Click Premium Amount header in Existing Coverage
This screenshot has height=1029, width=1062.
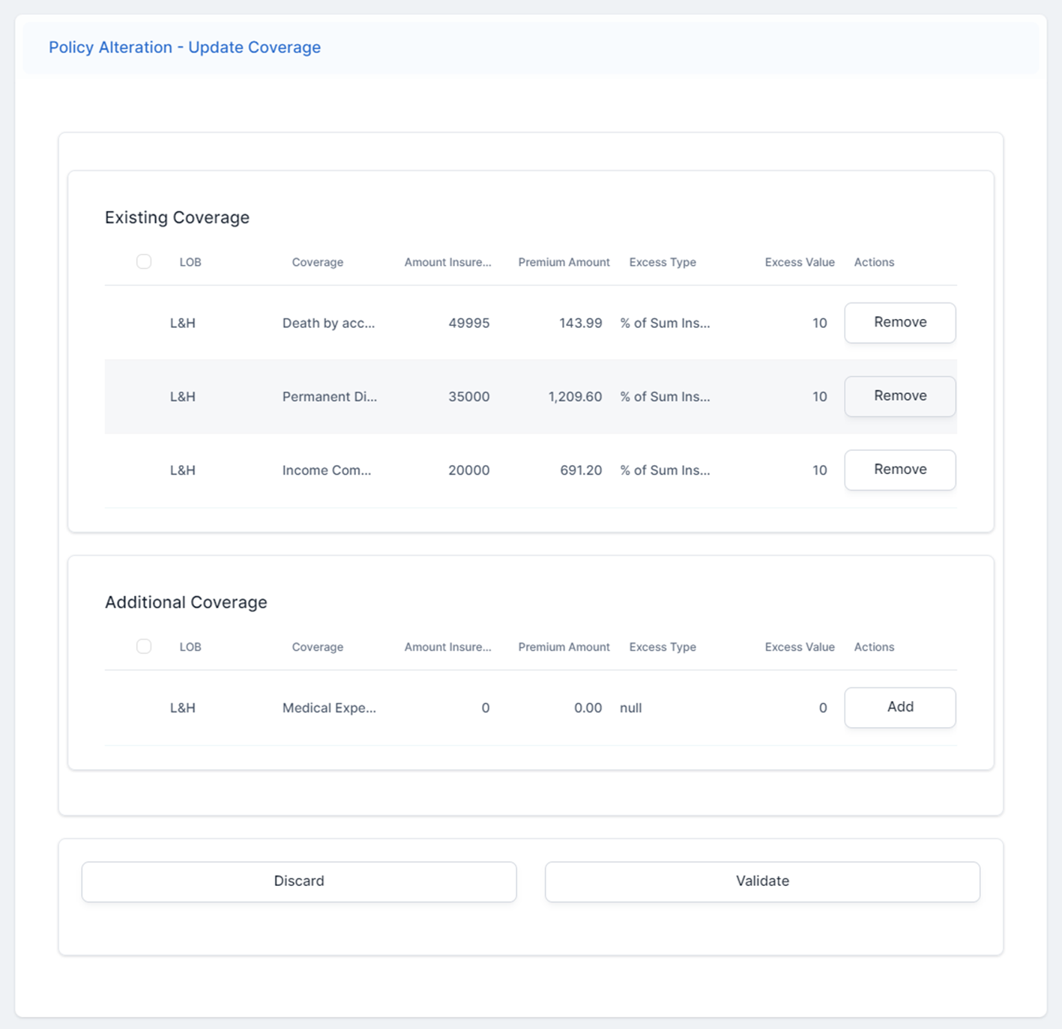564,262
